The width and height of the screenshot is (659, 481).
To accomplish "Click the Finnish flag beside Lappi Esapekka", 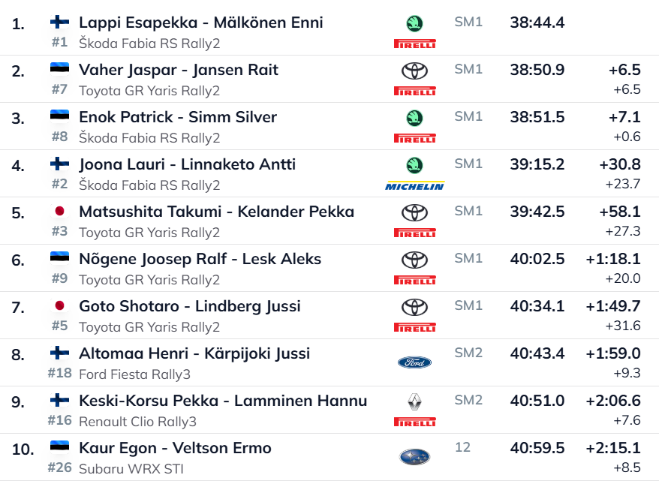I will [59, 22].
